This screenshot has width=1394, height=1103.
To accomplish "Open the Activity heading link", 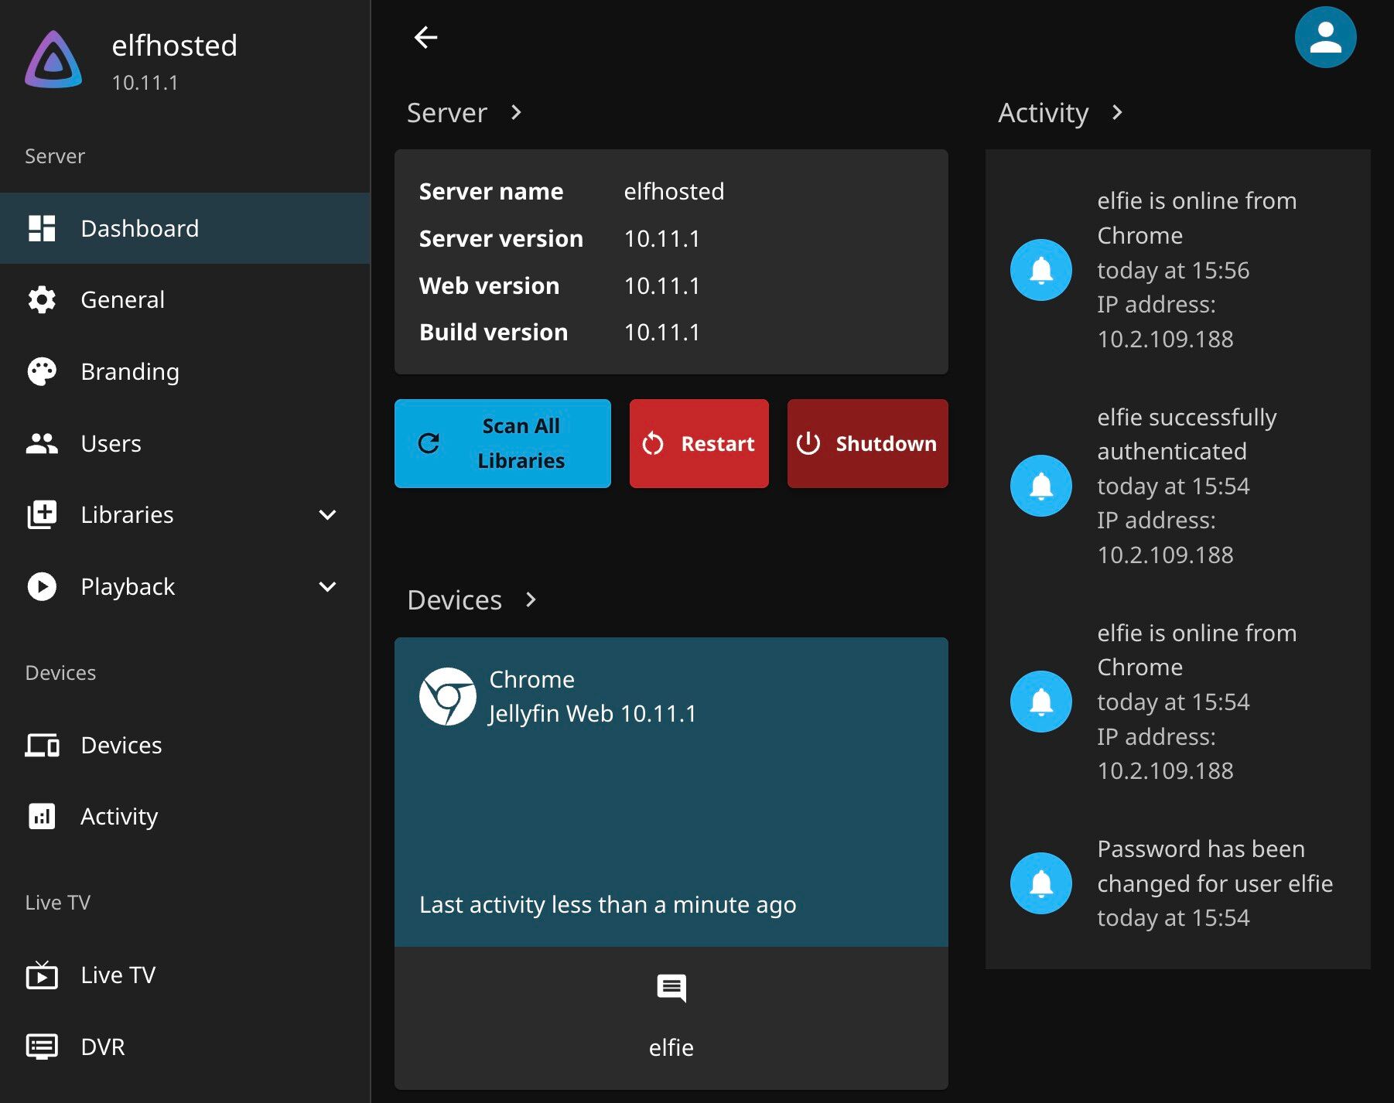I will pyautogui.click(x=1044, y=113).
